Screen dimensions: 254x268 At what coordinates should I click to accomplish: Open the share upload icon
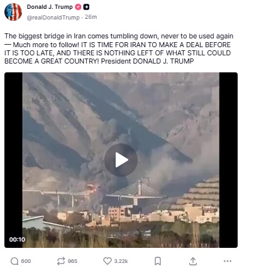pyautogui.click(x=193, y=261)
